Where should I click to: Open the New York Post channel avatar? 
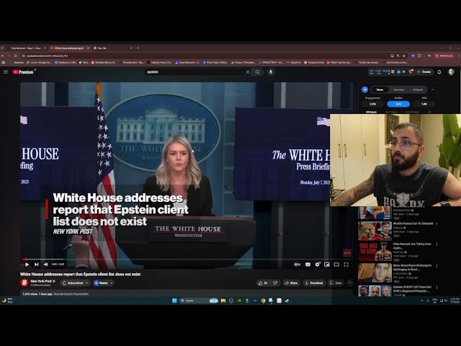coord(24,283)
